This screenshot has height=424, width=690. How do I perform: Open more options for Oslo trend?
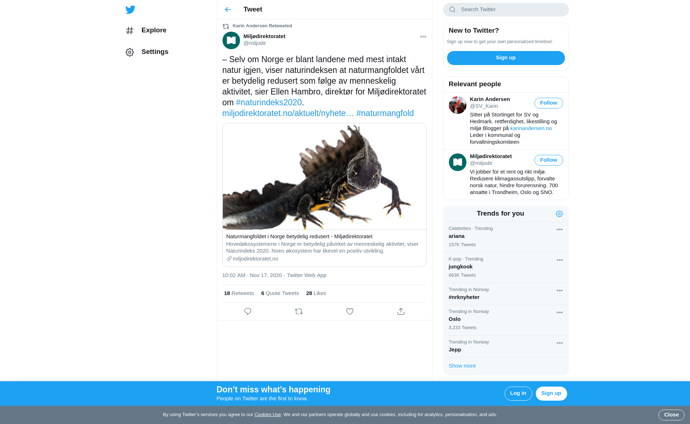point(560,313)
